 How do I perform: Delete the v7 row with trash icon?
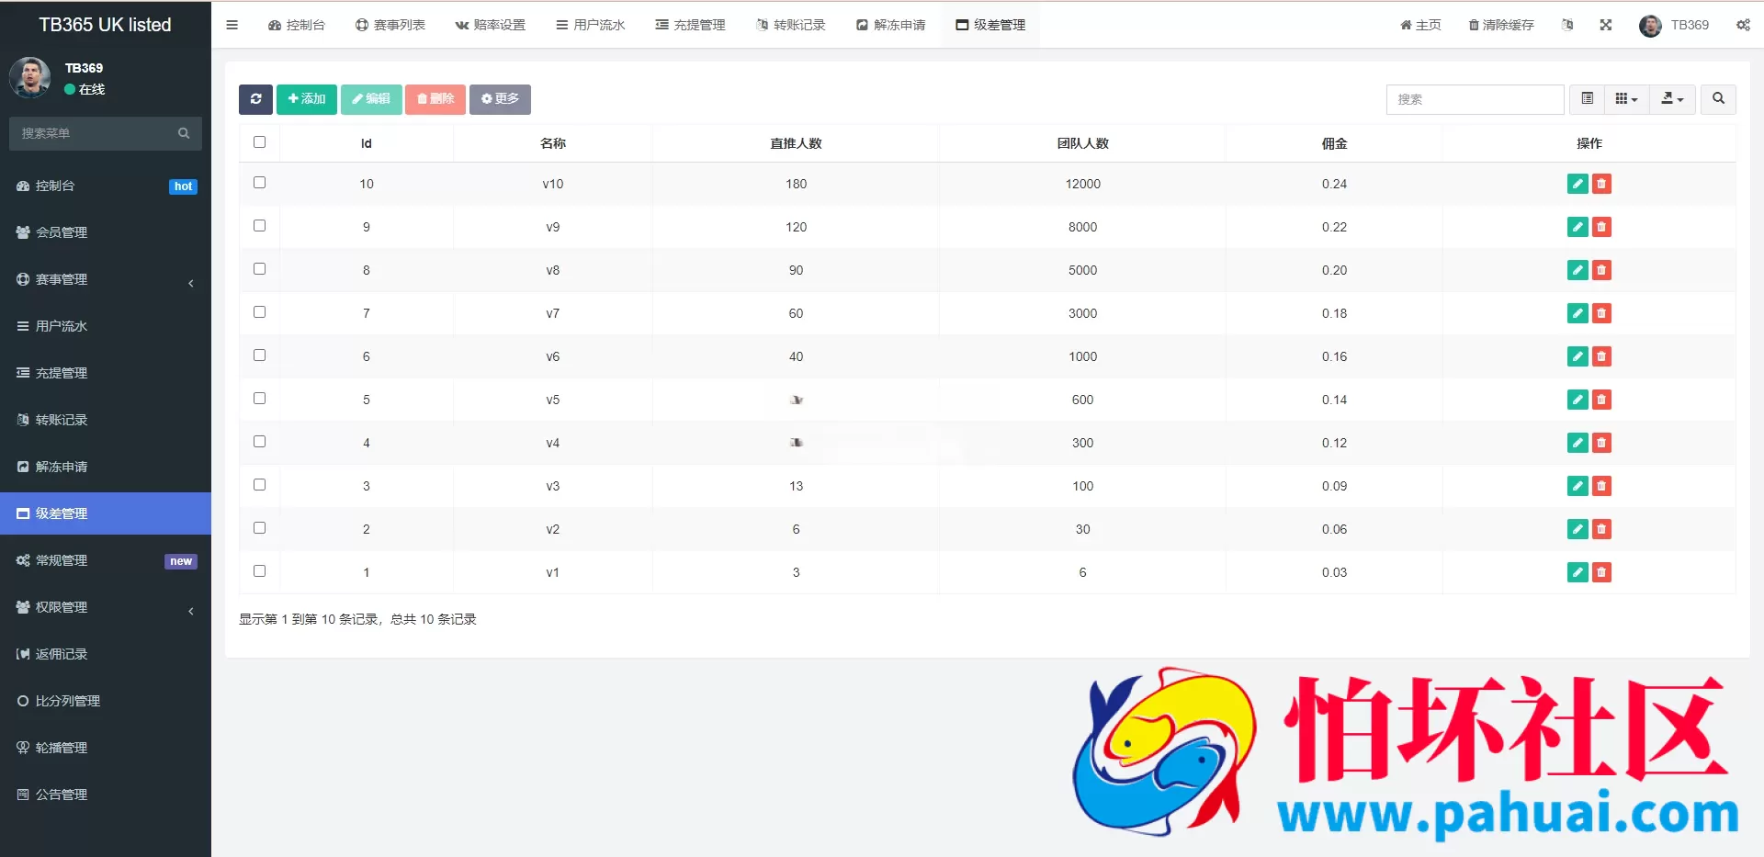[1601, 313]
